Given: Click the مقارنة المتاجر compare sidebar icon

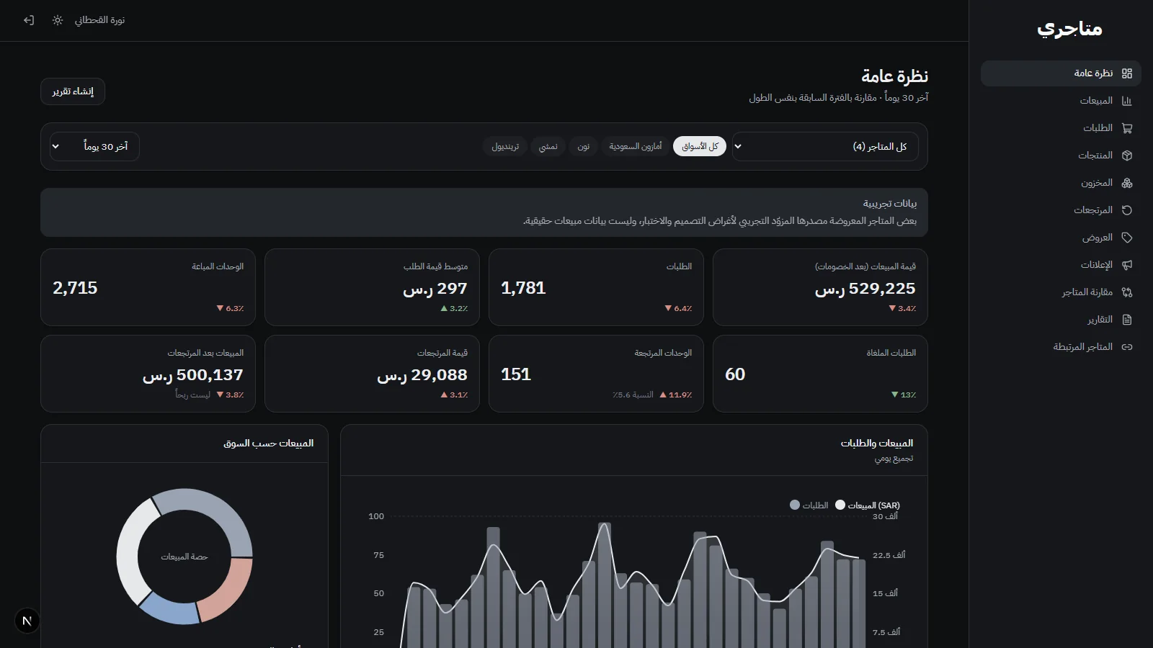Looking at the screenshot, I should pos(1127,292).
